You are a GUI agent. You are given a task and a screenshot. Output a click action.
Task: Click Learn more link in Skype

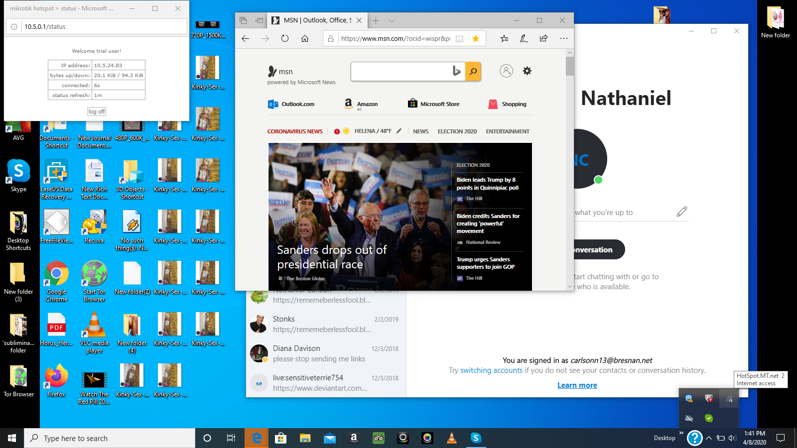coord(577,385)
